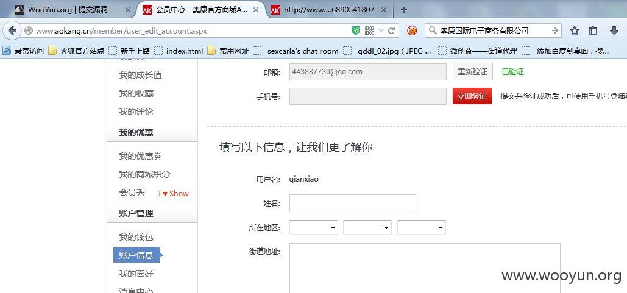Open second 所在地区 city dropdown

click(367, 227)
